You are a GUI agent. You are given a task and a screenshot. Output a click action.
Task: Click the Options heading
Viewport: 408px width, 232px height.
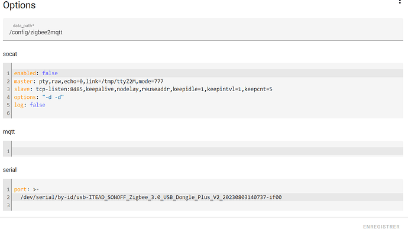point(20,5)
